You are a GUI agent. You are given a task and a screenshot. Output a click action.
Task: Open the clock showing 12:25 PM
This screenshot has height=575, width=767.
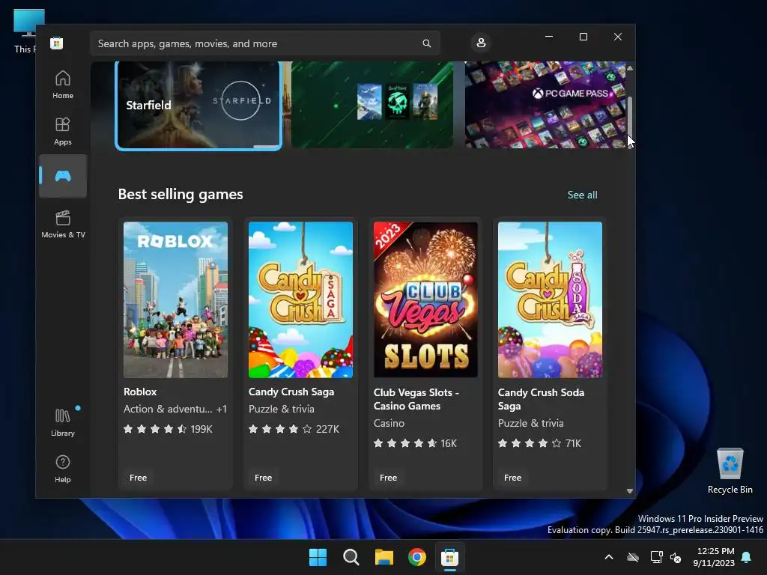714,557
